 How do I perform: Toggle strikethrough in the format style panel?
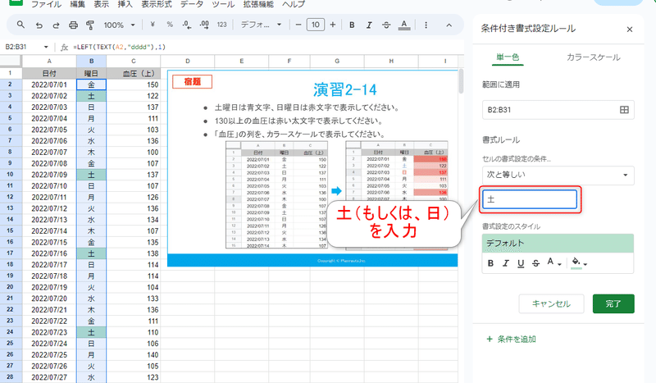pos(536,263)
